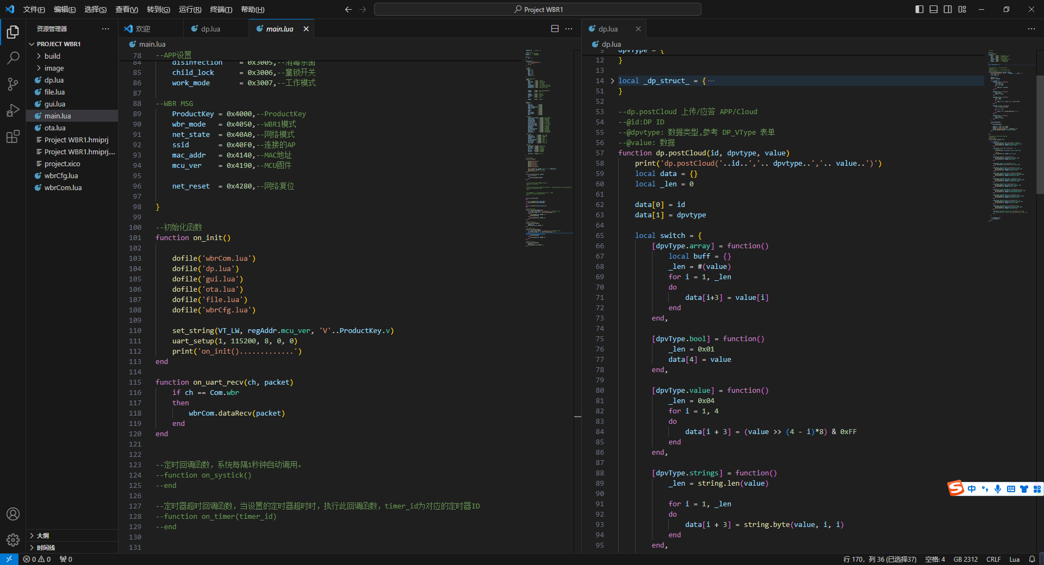Change indentation via 空格: 4

pyautogui.click(x=935, y=559)
